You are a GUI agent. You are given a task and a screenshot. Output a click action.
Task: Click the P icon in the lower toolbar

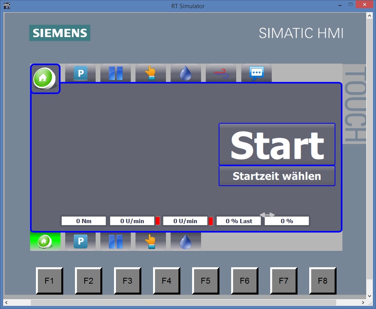point(80,242)
